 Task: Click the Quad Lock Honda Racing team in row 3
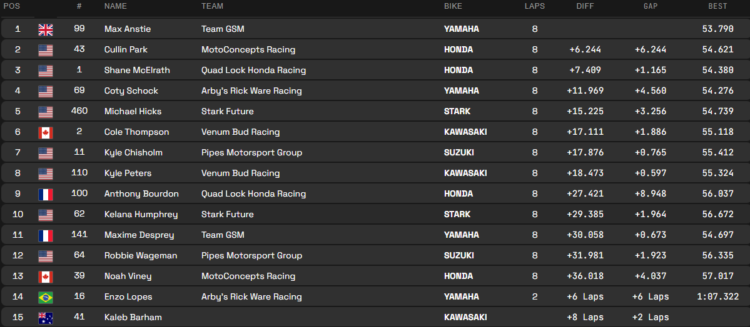tap(253, 71)
